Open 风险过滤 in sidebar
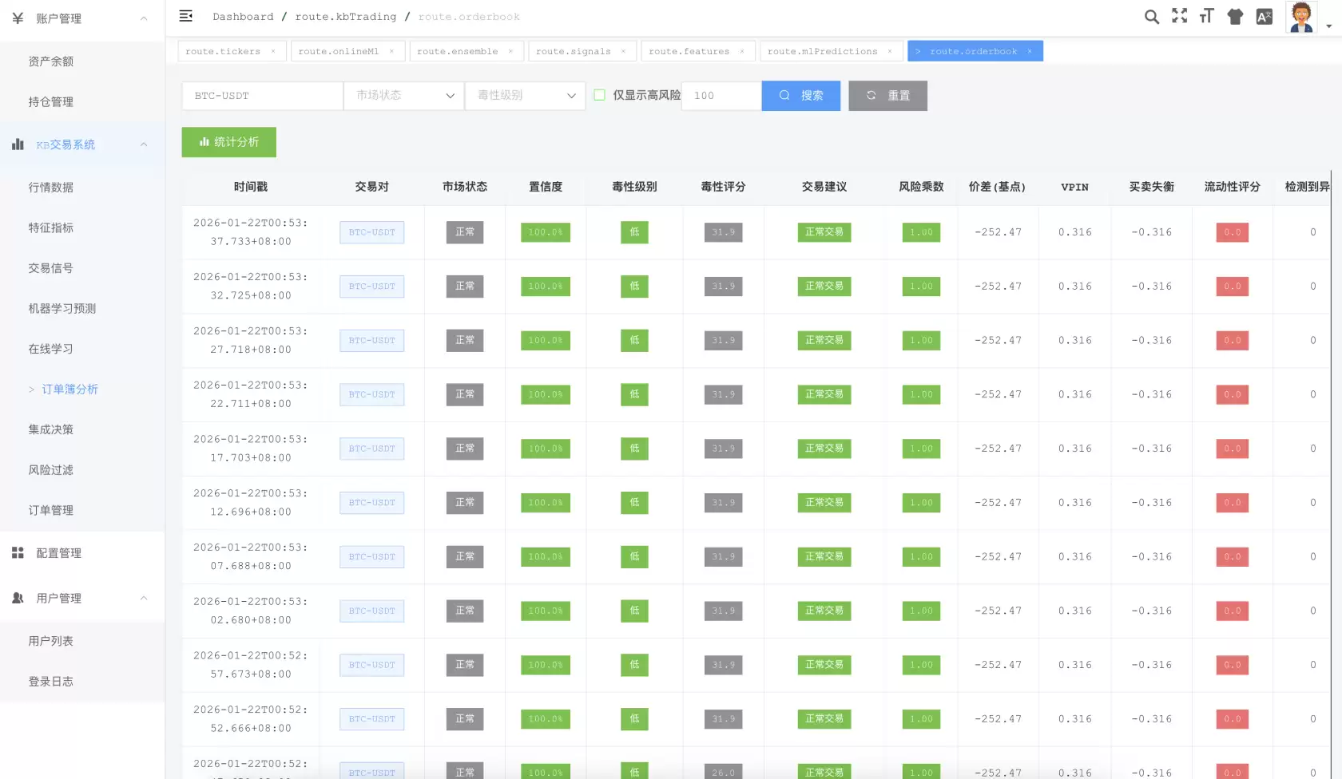 click(82, 470)
